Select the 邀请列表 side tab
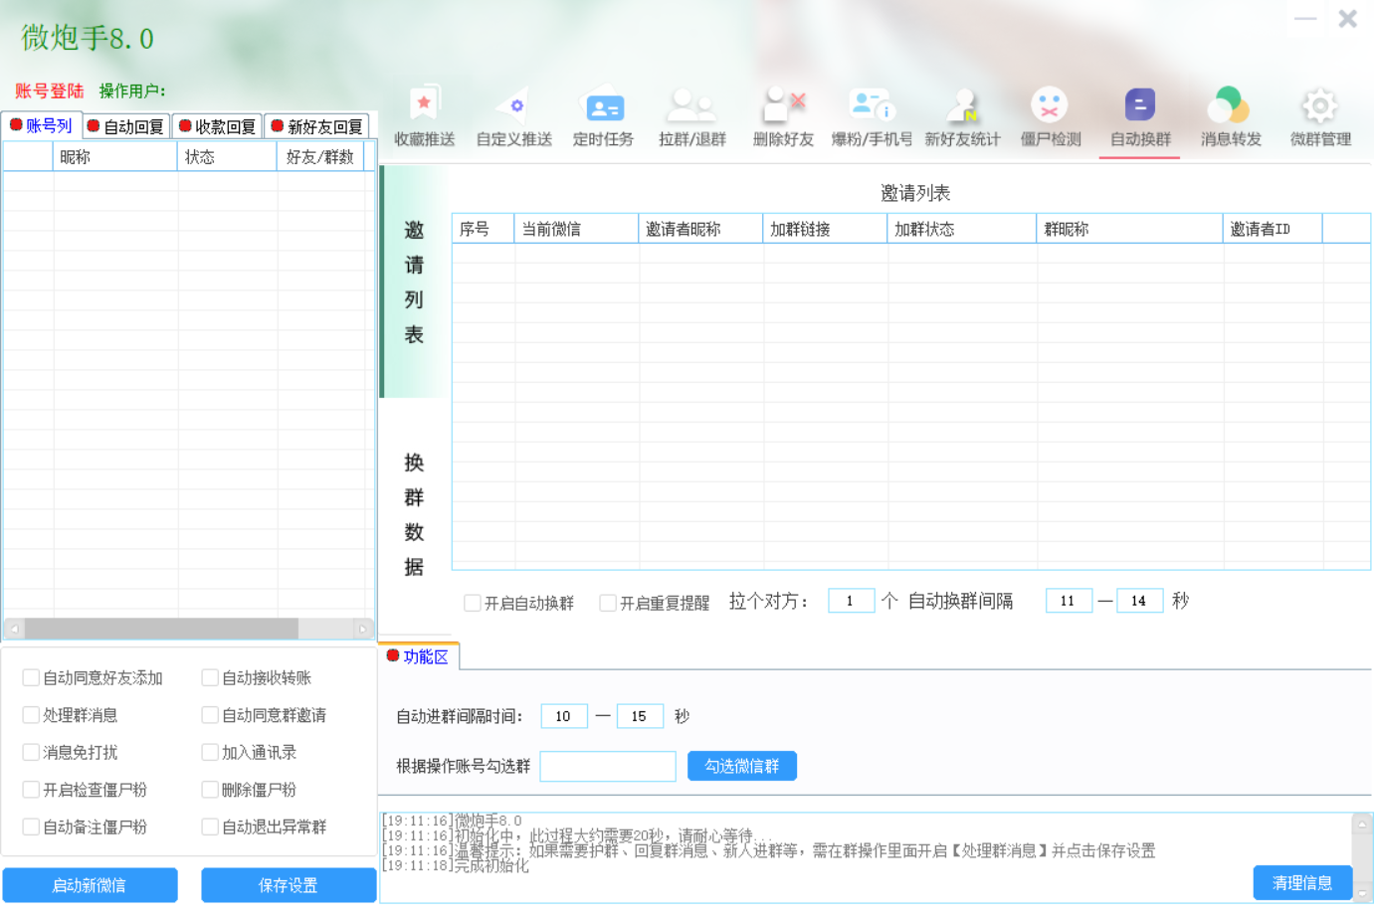 point(414,282)
